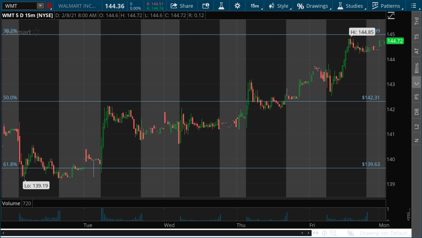Click the flask icon beside the gear
The height and width of the screenshot is (238, 422).
click(x=221, y=6)
